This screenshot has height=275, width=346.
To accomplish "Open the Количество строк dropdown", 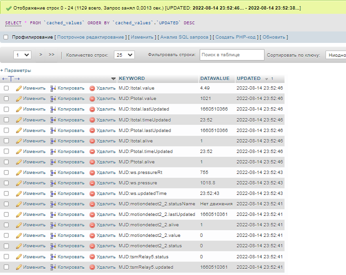I will point(125,55).
